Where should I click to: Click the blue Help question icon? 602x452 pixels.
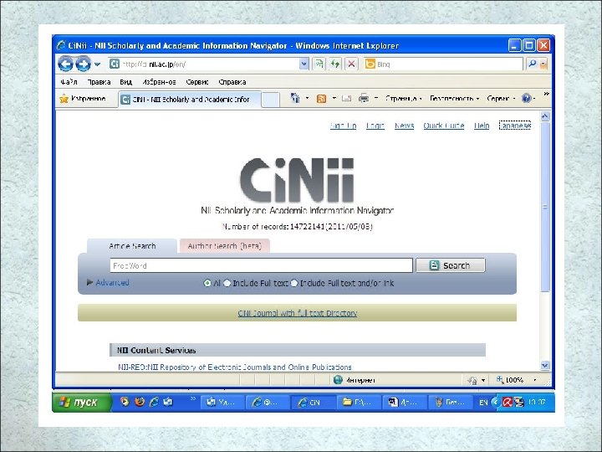[x=527, y=99]
